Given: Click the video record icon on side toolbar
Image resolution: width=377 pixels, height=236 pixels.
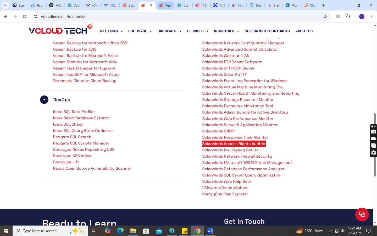Looking at the screenshot, I should click(x=374, y=139).
